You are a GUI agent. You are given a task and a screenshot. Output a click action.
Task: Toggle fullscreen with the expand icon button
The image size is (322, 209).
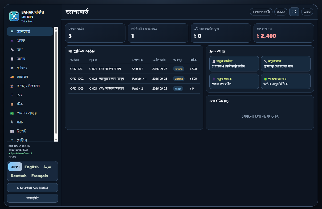(294, 12)
